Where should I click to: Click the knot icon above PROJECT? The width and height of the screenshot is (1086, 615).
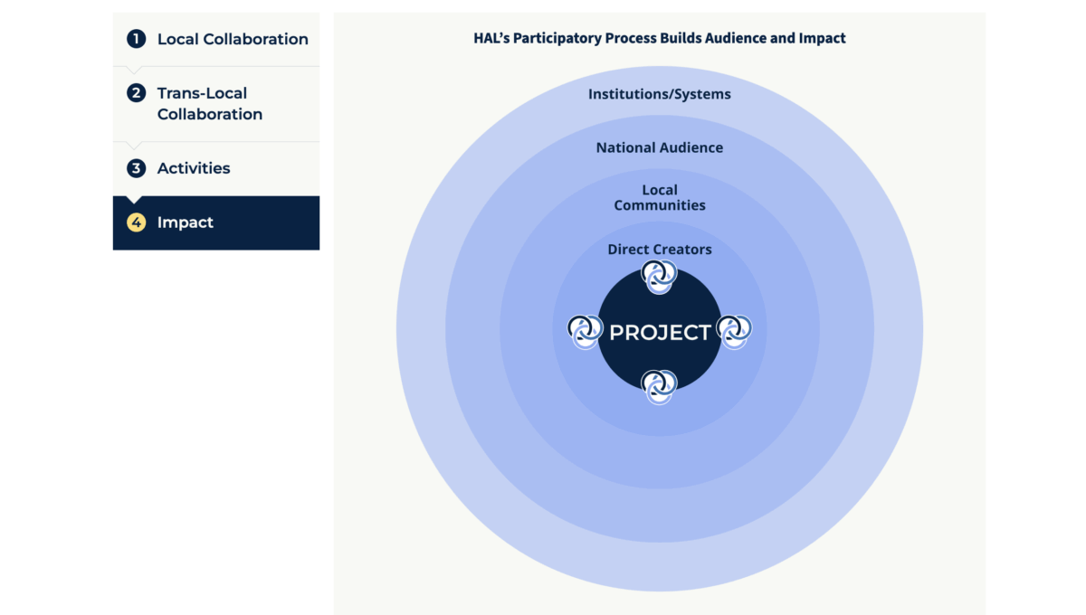click(x=660, y=277)
